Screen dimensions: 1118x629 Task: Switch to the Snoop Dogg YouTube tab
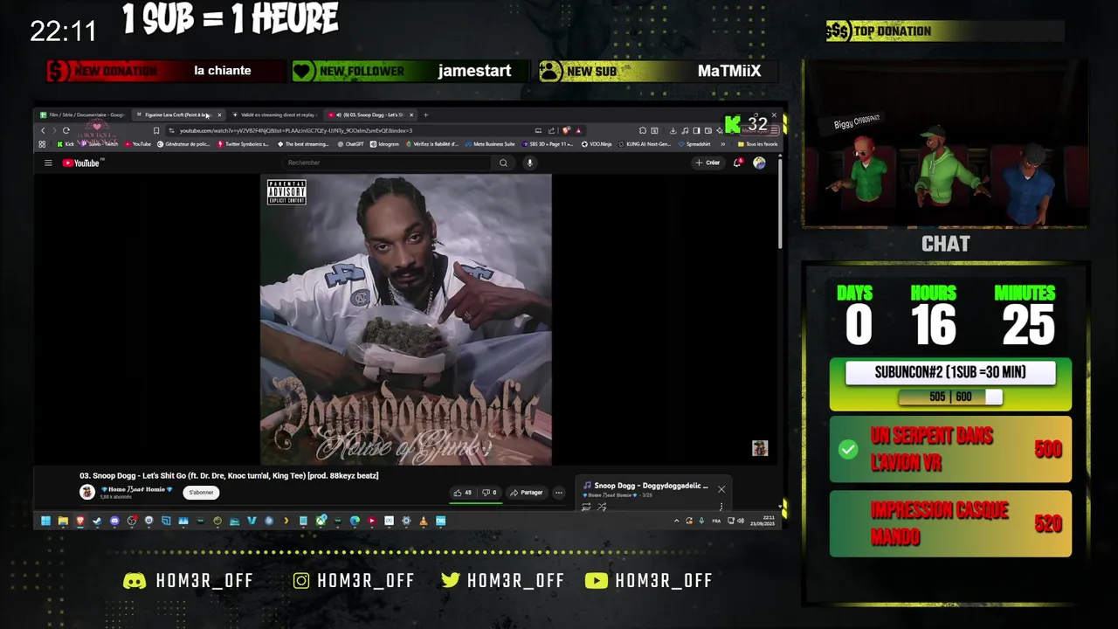371,114
